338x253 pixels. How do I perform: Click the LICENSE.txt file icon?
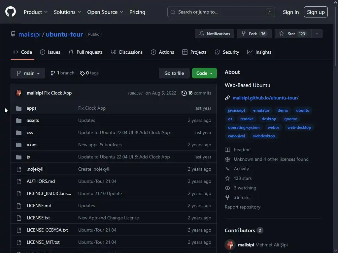[19, 218]
